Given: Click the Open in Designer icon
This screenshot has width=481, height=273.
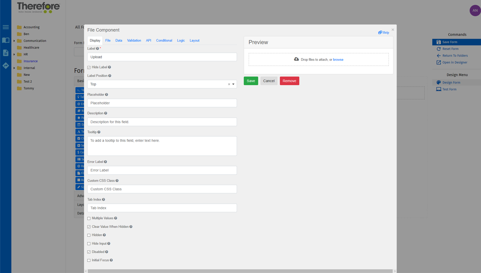Looking at the screenshot, I should [x=439, y=62].
